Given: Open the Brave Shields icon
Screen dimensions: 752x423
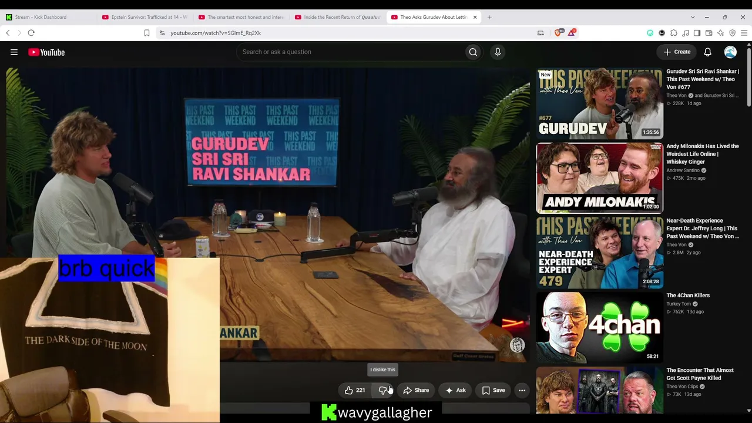Looking at the screenshot, I should point(558,33).
